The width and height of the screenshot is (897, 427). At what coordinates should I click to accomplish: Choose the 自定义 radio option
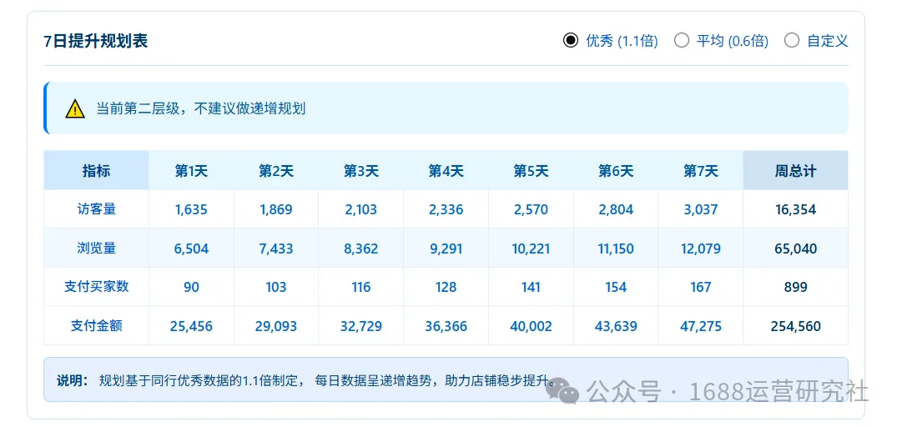click(792, 41)
